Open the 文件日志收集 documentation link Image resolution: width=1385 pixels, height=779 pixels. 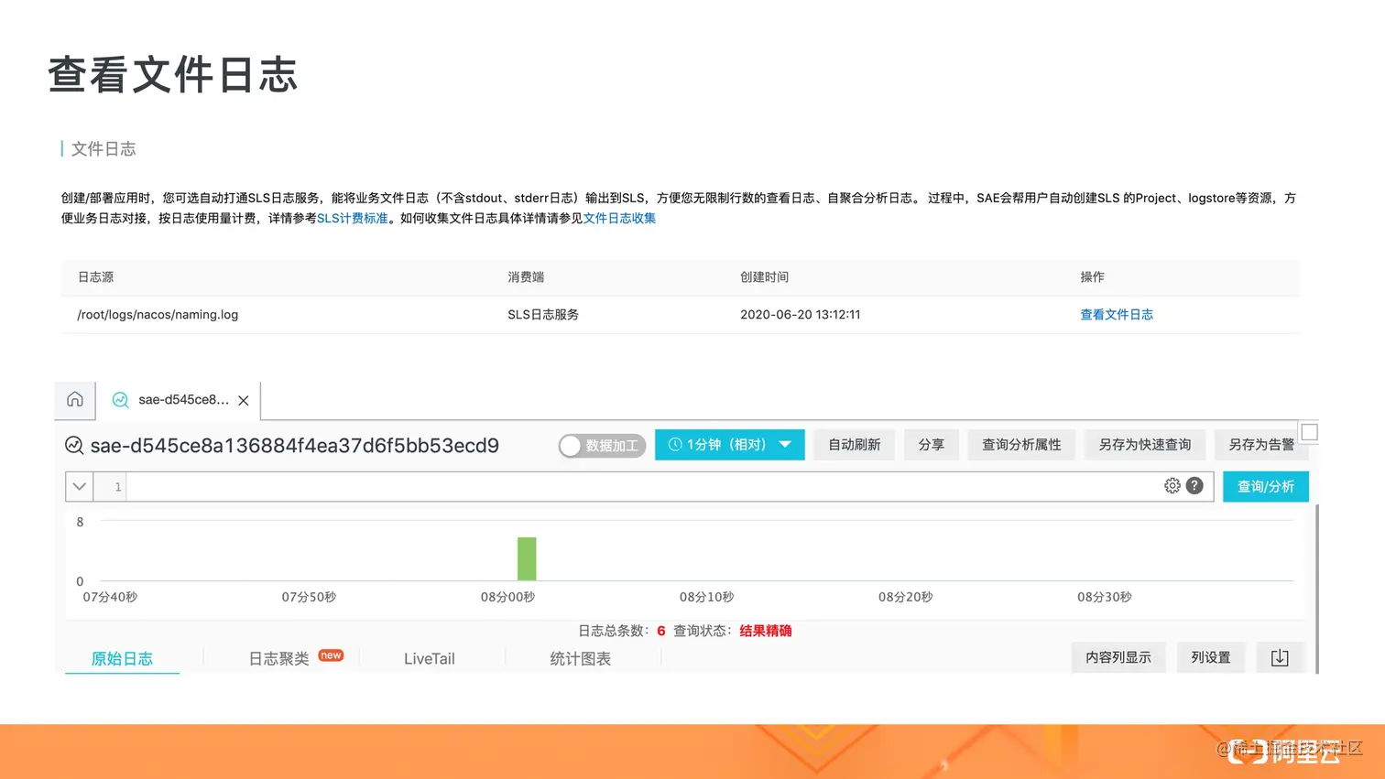(618, 218)
